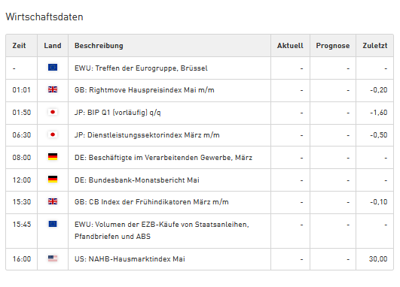The image size is (400, 287).
Task: Click the EU flag for Eurogruppe Brüssel row
Action: point(53,67)
